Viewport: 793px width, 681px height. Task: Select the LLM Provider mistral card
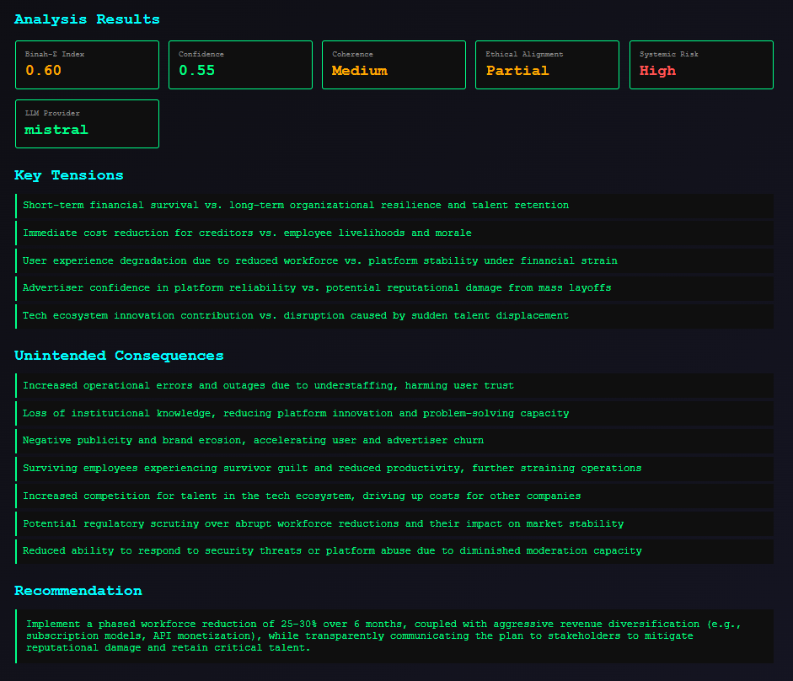[x=87, y=124]
